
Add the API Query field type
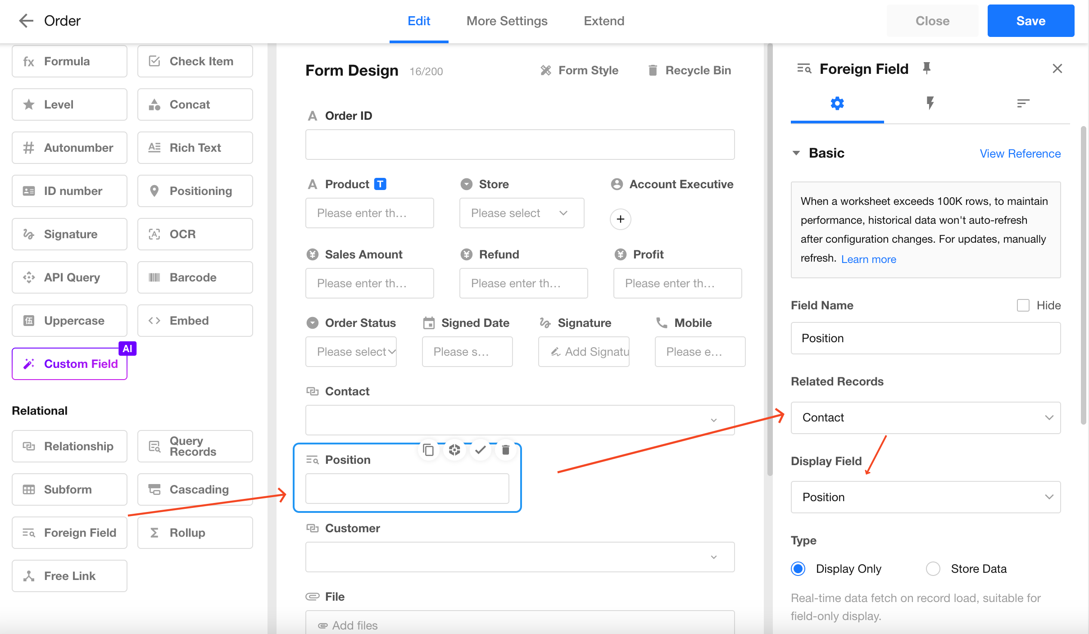tap(69, 277)
